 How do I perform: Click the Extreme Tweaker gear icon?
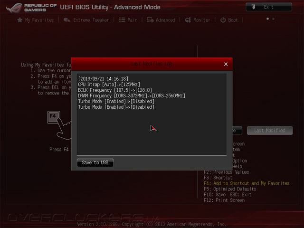click(66, 20)
